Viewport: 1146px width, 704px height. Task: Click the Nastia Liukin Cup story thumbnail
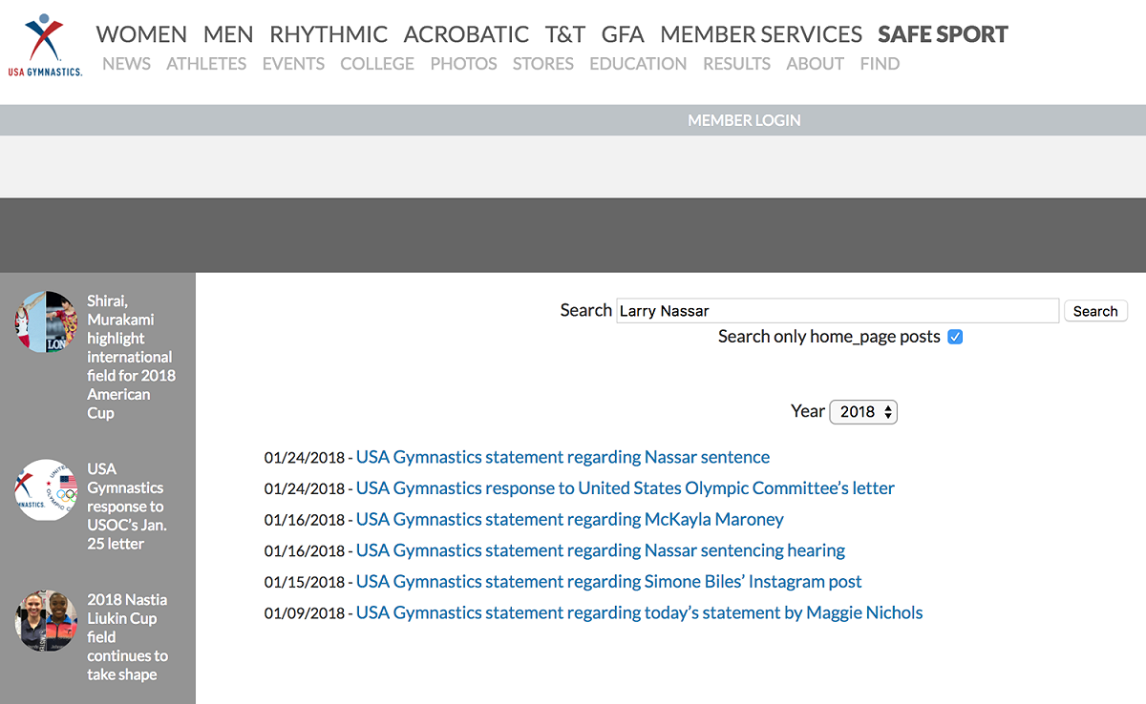point(46,621)
